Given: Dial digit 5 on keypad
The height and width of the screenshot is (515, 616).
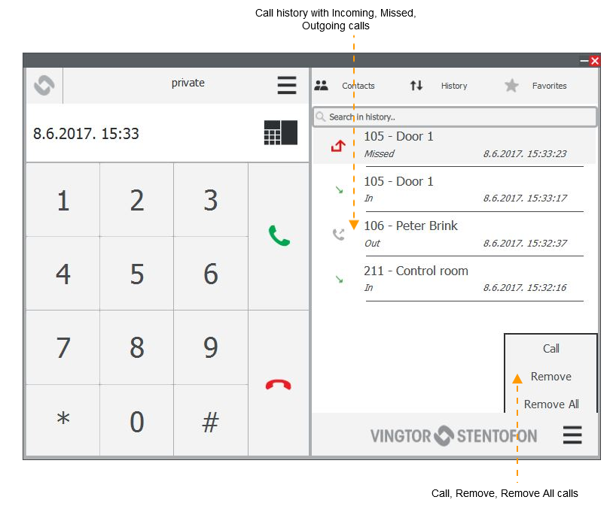Looking at the screenshot, I should pyautogui.click(x=137, y=274).
